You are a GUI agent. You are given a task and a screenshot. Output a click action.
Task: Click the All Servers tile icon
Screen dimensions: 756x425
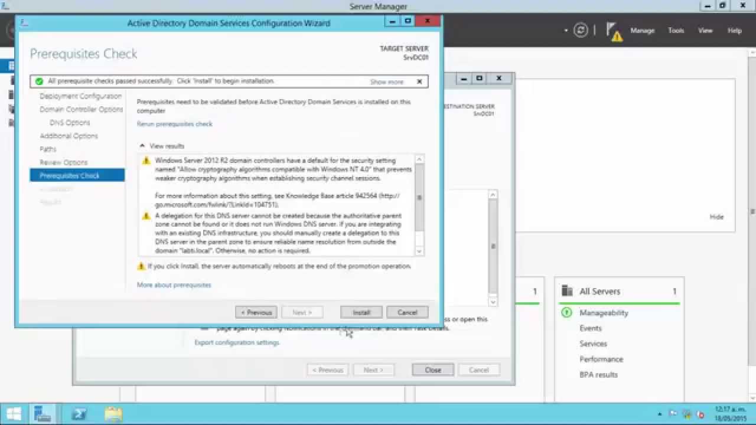pos(567,291)
